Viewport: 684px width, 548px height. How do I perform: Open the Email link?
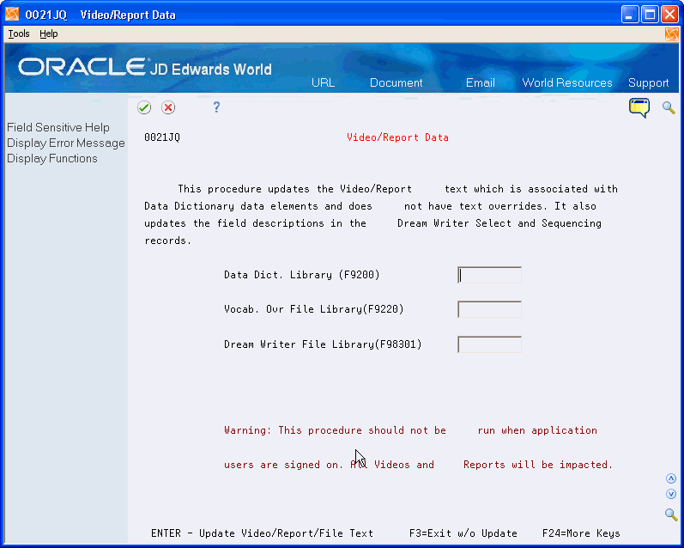(481, 83)
